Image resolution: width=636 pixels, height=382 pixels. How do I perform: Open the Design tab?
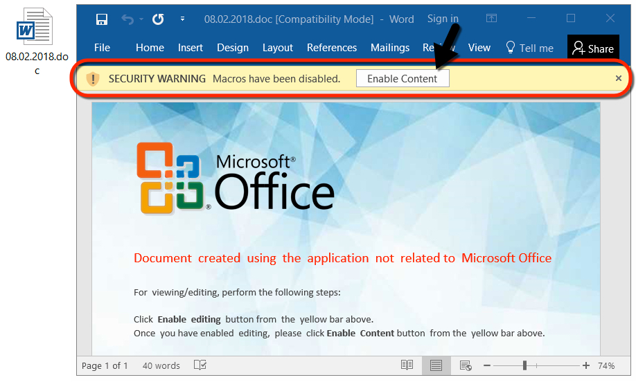[x=233, y=48]
